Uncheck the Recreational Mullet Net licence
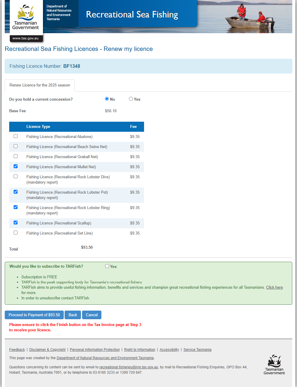The image size is (297, 387). point(16,166)
